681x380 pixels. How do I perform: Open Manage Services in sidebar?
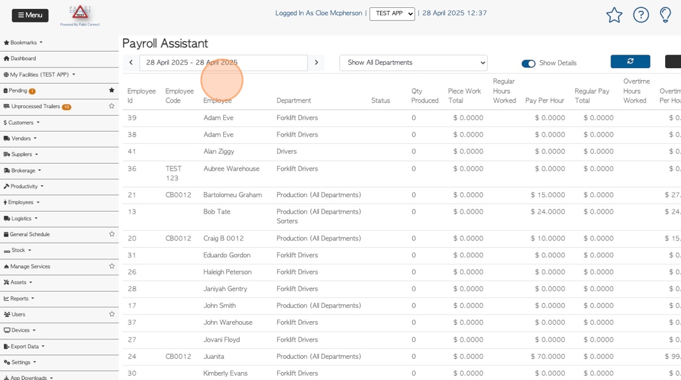(27, 266)
